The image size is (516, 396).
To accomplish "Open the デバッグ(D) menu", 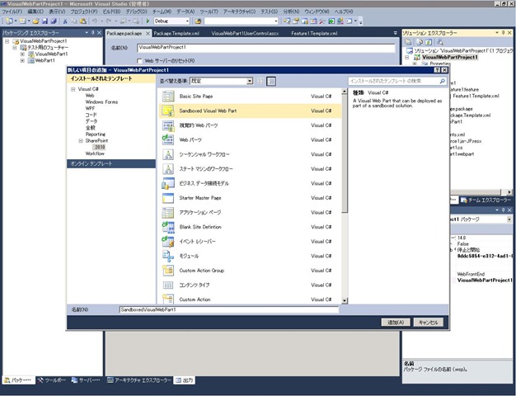I will (x=136, y=12).
